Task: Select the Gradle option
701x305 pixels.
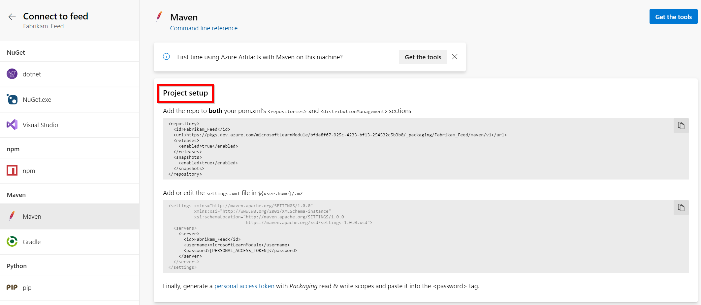Action: pyautogui.click(x=70, y=242)
